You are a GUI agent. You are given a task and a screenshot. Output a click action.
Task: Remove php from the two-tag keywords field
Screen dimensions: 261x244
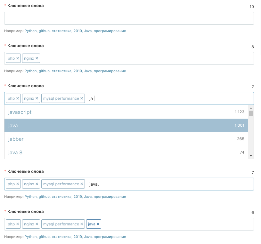(18, 58)
